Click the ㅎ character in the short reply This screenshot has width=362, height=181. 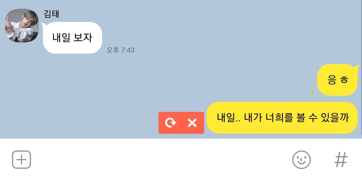344,80
